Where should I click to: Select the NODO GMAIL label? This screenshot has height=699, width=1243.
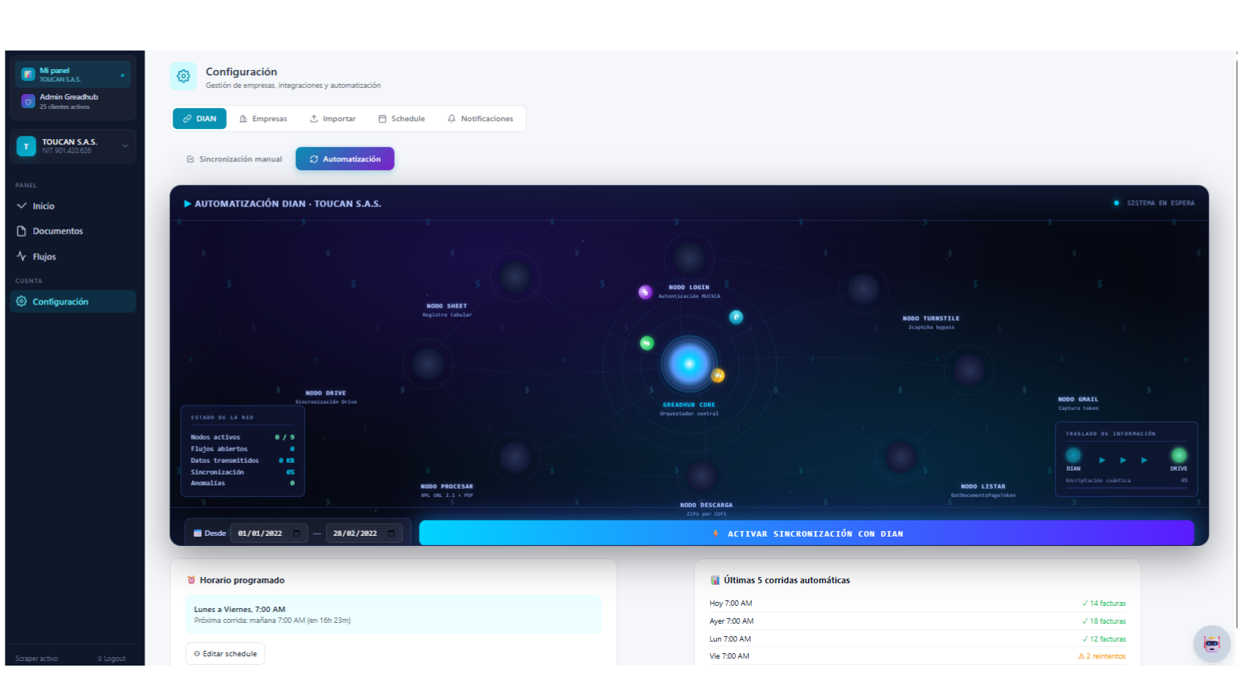pyautogui.click(x=1078, y=399)
